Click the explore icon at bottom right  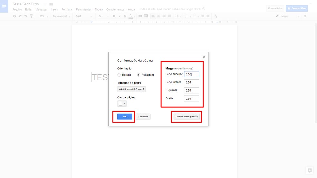(310, 171)
